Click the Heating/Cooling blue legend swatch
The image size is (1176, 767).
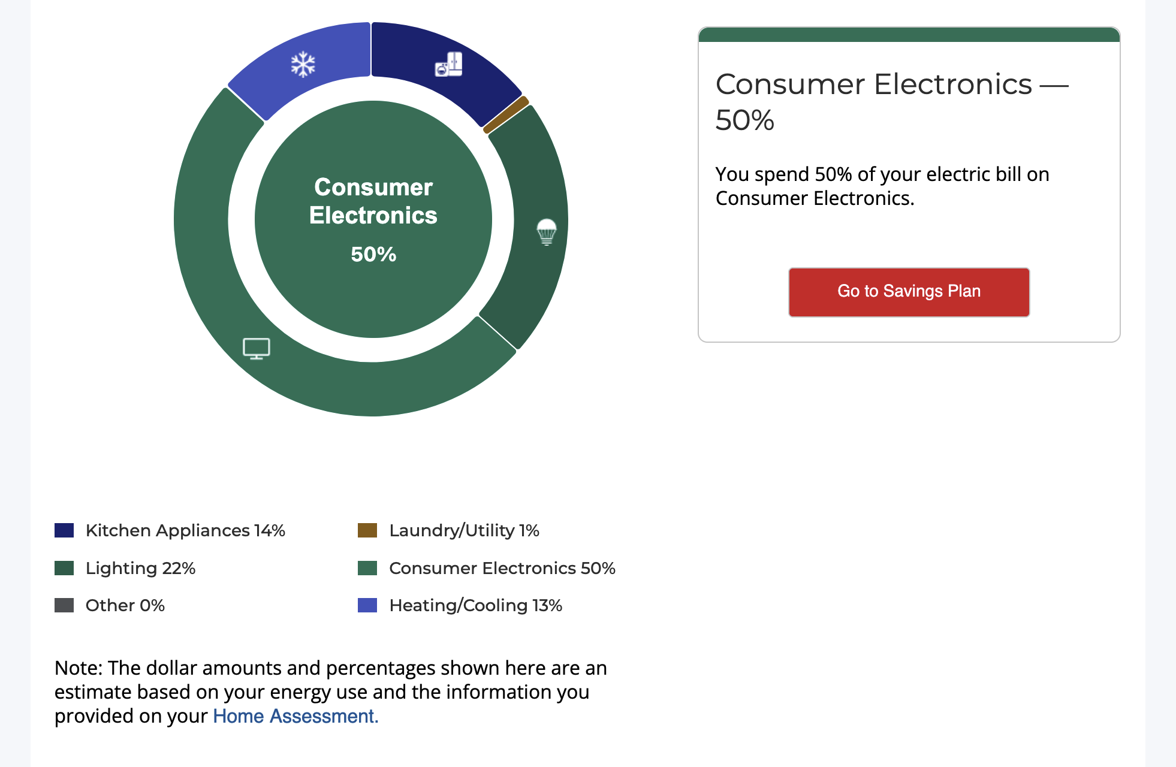367,605
